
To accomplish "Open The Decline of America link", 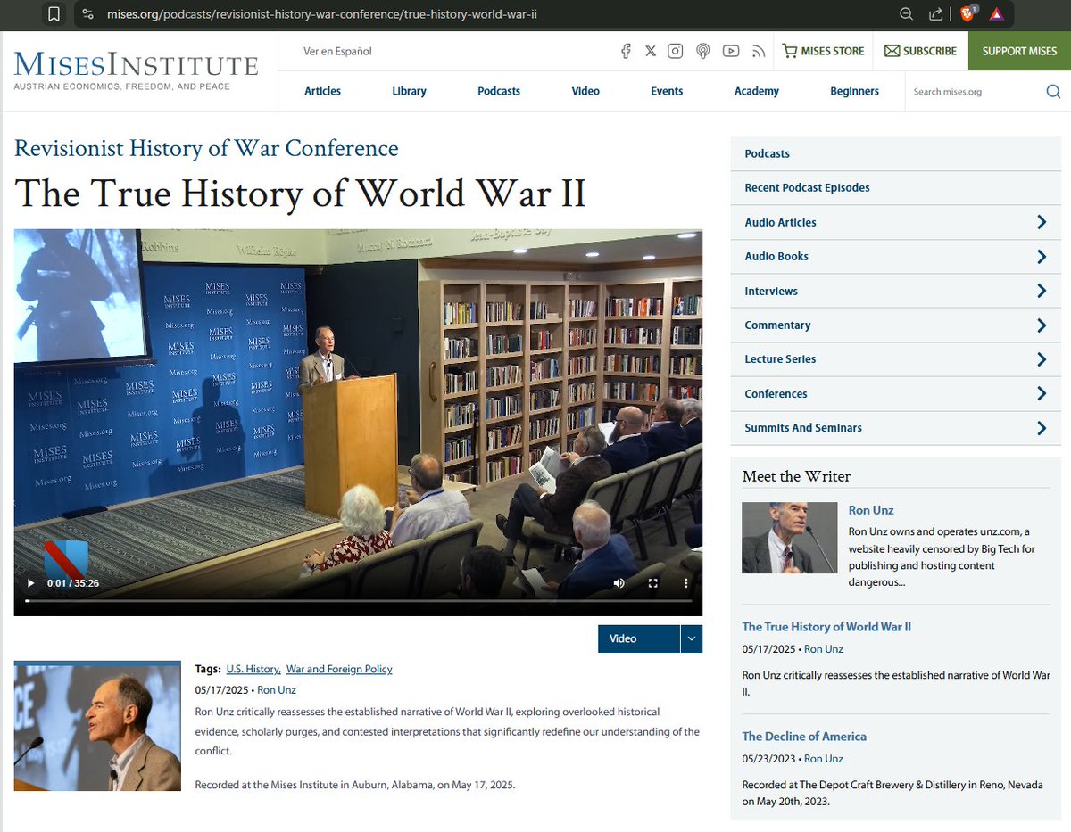I will click(804, 737).
